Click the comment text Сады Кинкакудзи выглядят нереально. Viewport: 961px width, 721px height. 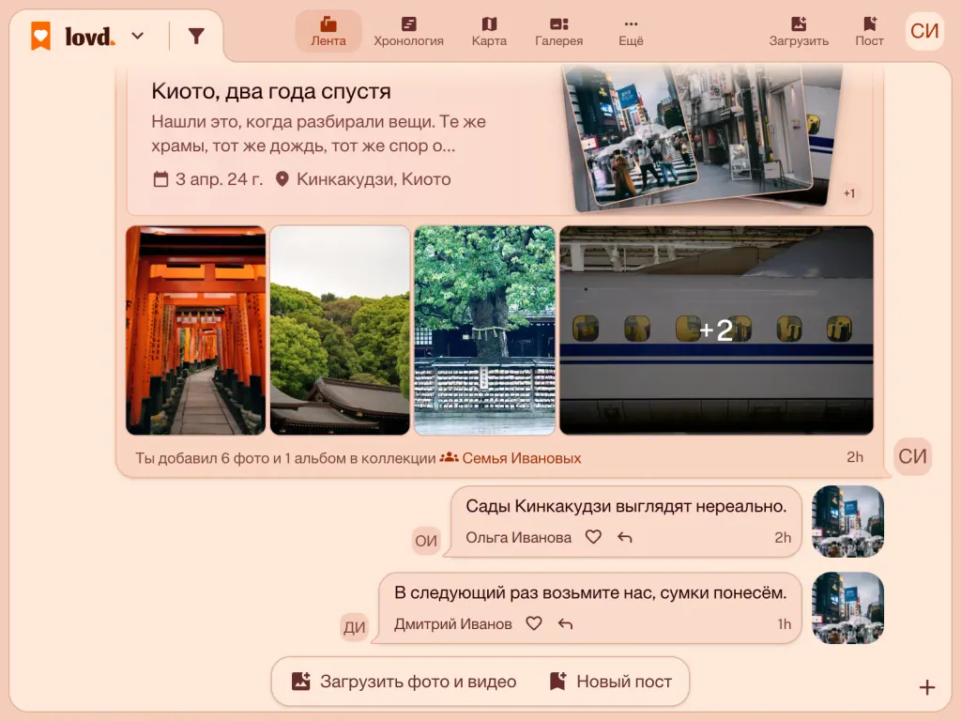[626, 506]
